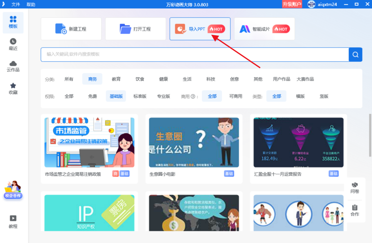Select the 云作品 cloud works icon

tap(13, 66)
